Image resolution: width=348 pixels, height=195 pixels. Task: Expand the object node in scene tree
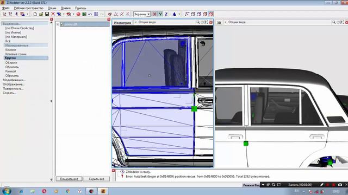tap(58, 24)
